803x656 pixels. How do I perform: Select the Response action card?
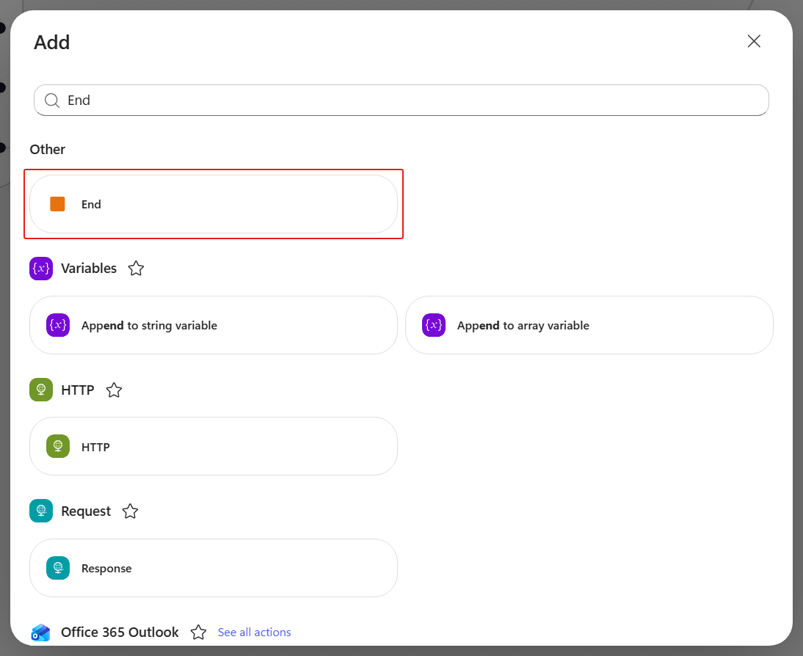coord(214,568)
